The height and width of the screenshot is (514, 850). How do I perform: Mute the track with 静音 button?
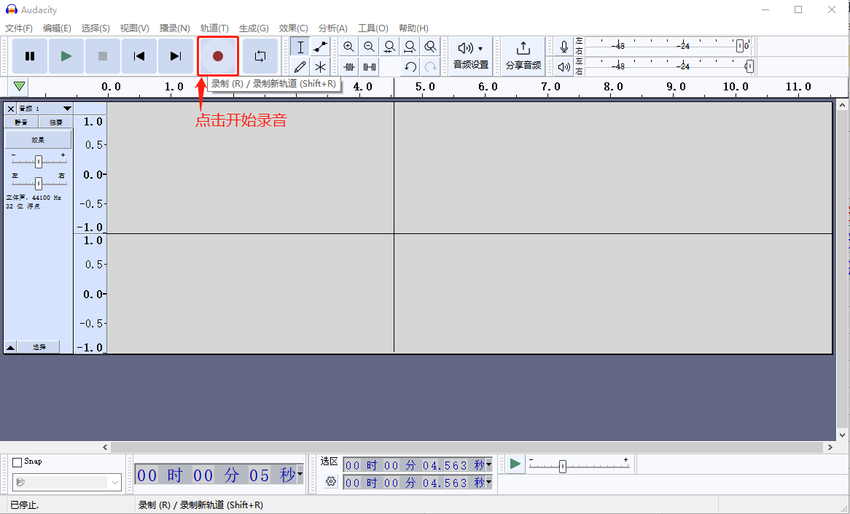[x=21, y=122]
